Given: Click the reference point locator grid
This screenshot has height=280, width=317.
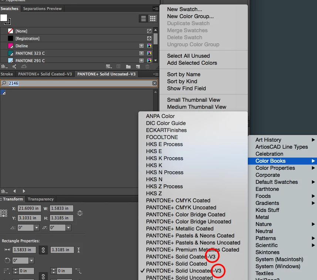Looking at the screenshot, I should point(4,213).
